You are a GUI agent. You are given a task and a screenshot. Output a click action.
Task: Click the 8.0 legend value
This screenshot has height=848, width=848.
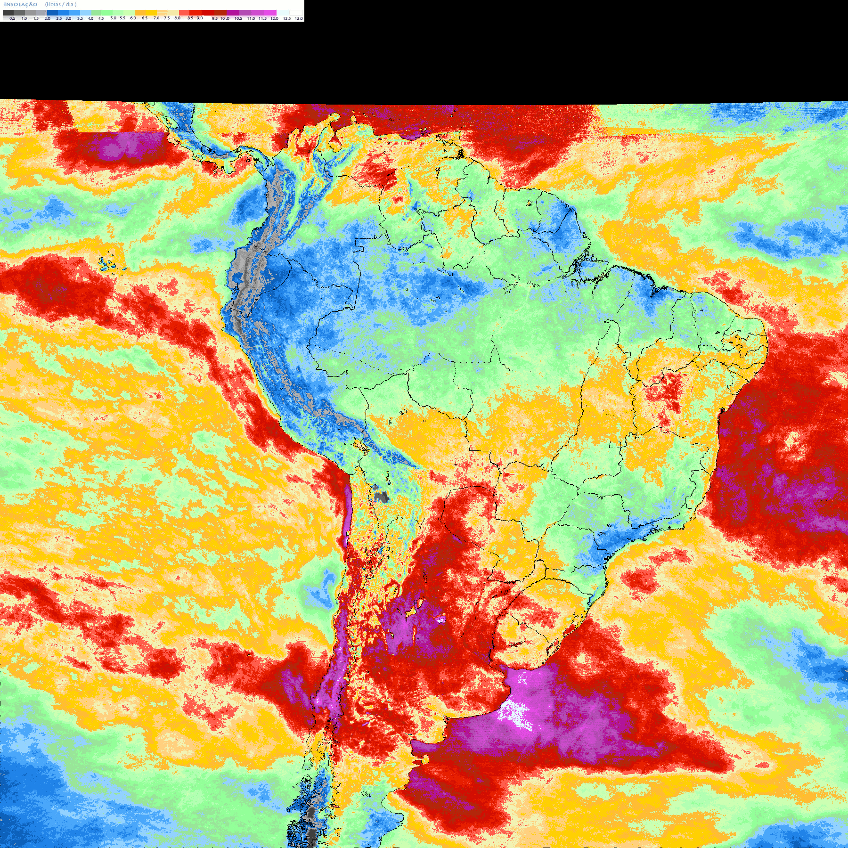click(x=178, y=18)
